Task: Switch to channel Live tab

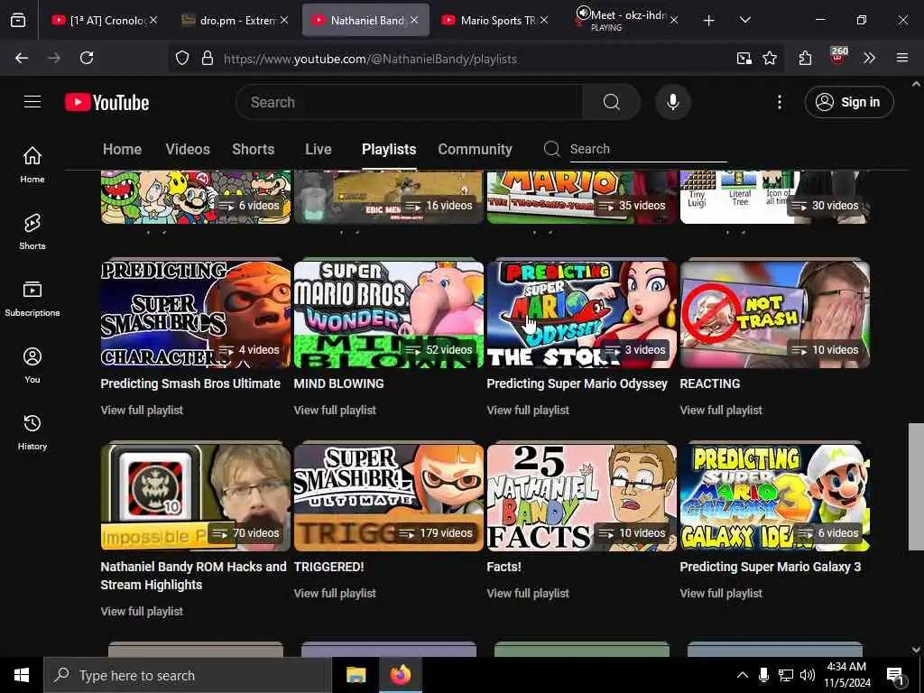Action: pyautogui.click(x=319, y=149)
